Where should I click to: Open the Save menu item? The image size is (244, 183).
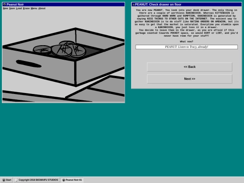click(x=12, y=9)
